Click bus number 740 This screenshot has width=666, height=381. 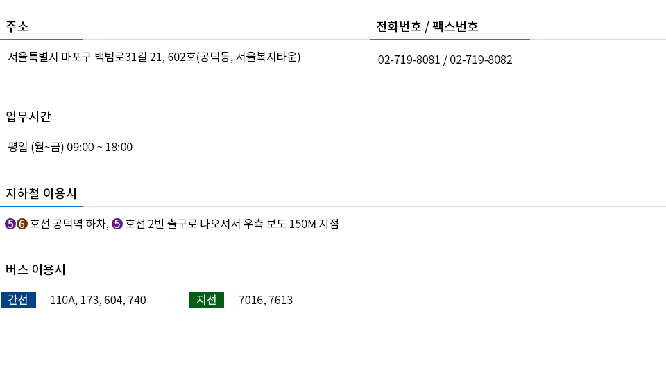(x=137, y=301)
